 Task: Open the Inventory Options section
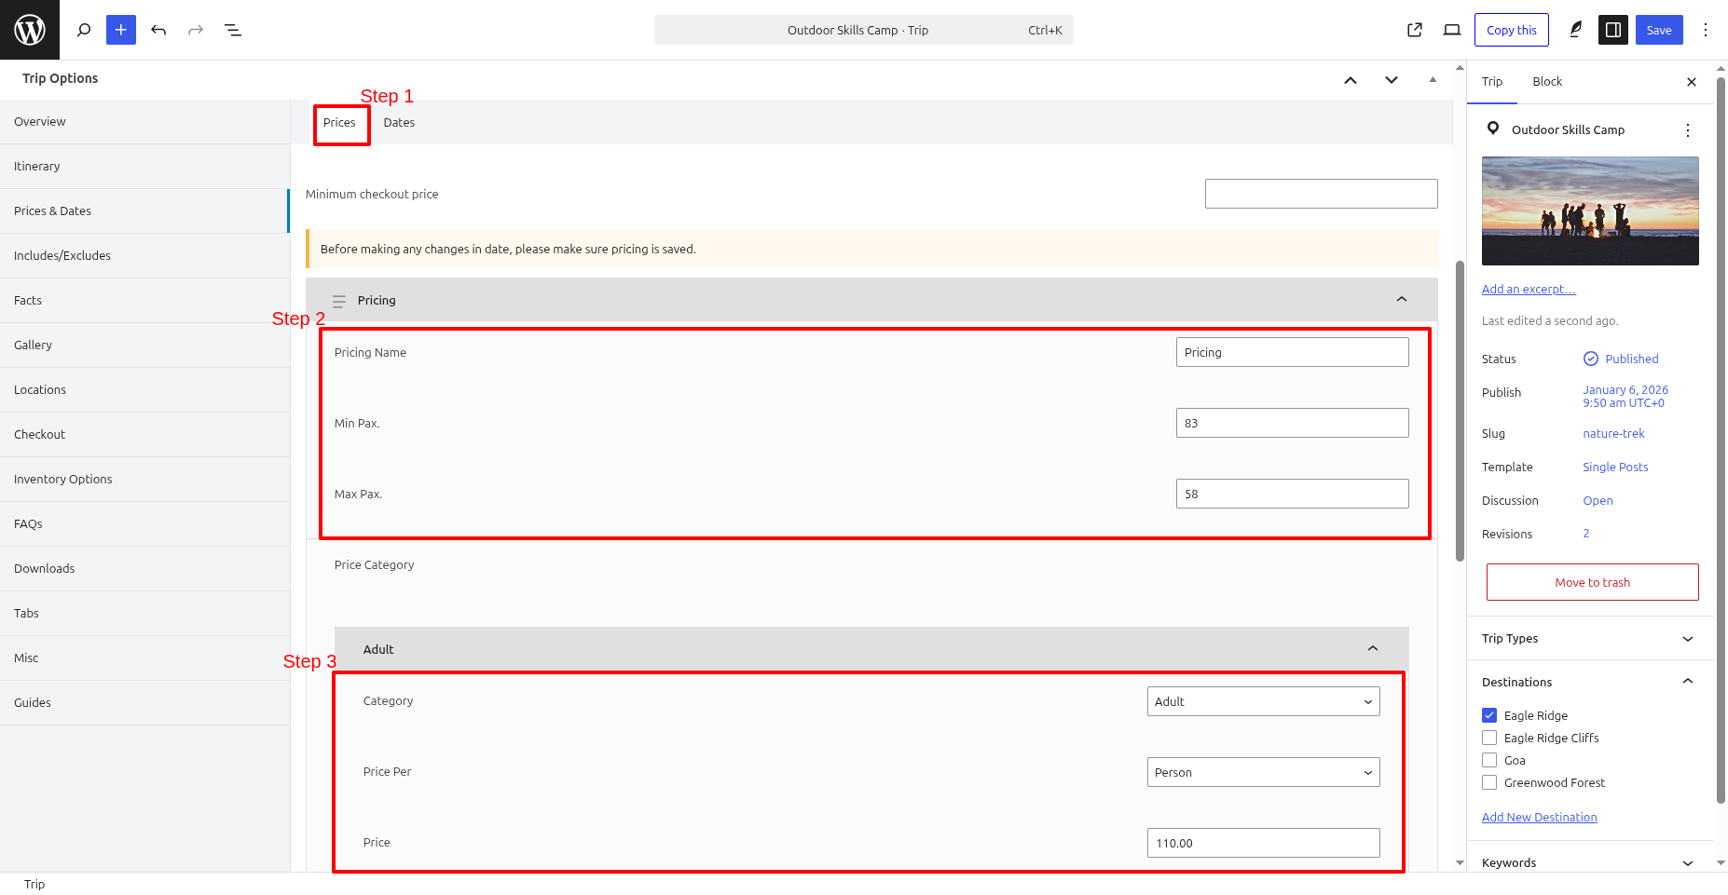pos(144,480)
